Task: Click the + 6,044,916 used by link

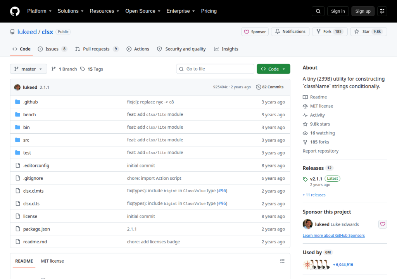Action: click(343, 265)
